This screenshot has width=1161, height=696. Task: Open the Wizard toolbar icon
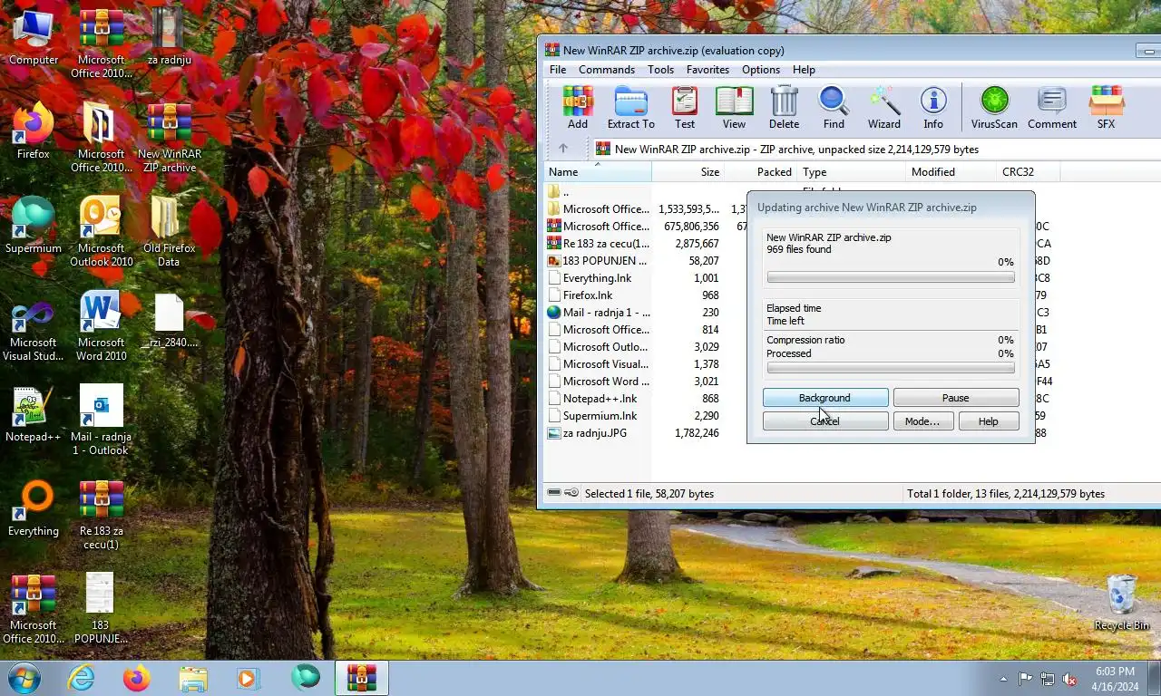click(883, 108)
